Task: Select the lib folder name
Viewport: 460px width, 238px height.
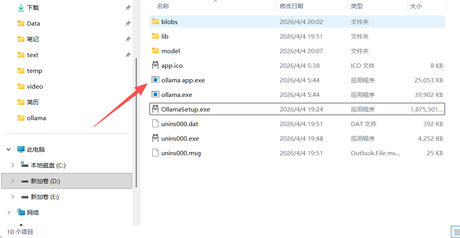Action: tap(165, 36)
